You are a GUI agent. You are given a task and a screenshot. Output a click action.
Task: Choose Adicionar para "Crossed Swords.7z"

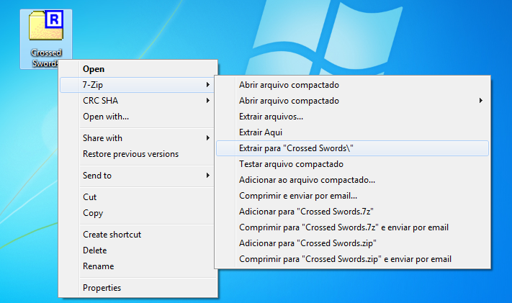pos(305,212)
